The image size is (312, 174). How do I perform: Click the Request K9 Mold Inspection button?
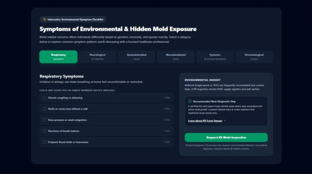tap(226, 137)
